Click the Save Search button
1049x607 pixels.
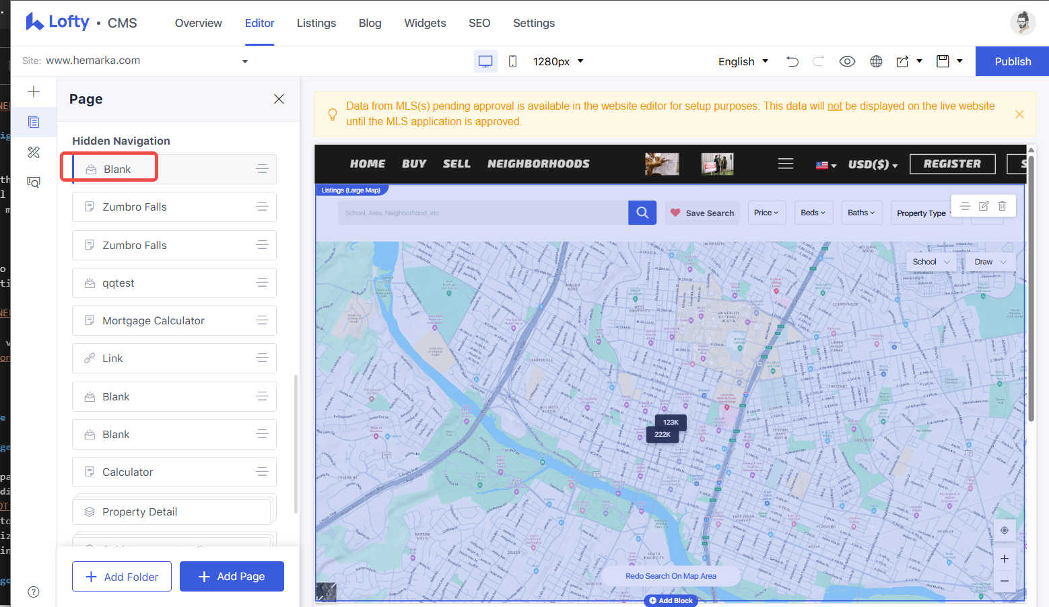coord(702,213)
